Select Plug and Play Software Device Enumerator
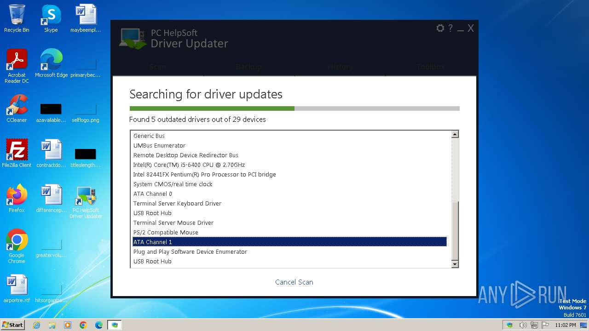589x331 pixels. (x=290, y=252)
